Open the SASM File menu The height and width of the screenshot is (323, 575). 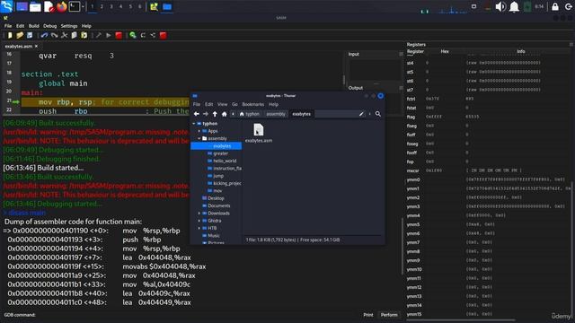click(8, 26)
